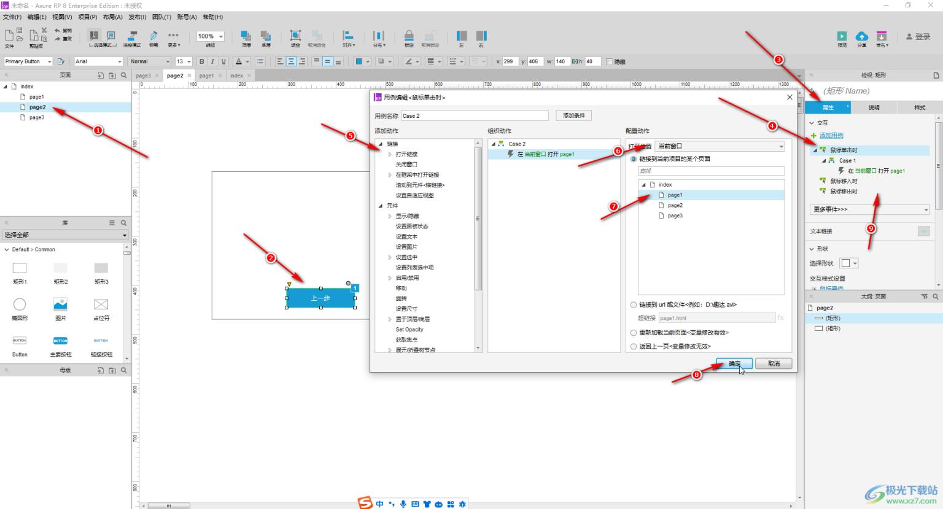Open the Primary Button style dropdown
Screen dimensions: 943x509
point(28,61)
